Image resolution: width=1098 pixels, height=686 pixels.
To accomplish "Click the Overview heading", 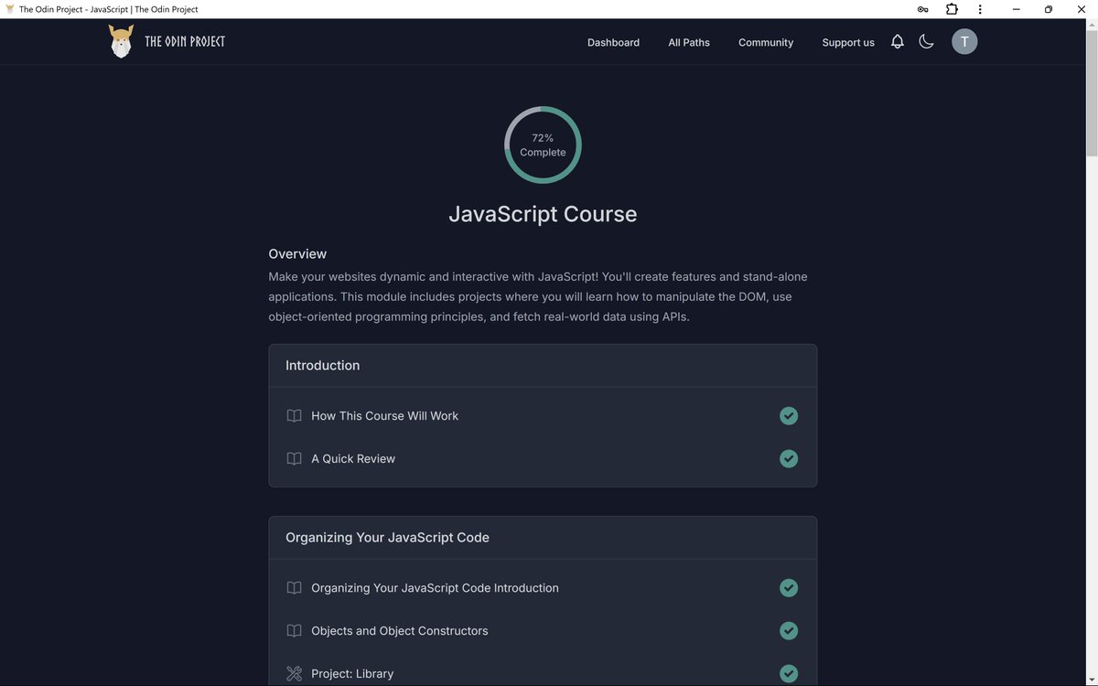I will coord(297,253).
